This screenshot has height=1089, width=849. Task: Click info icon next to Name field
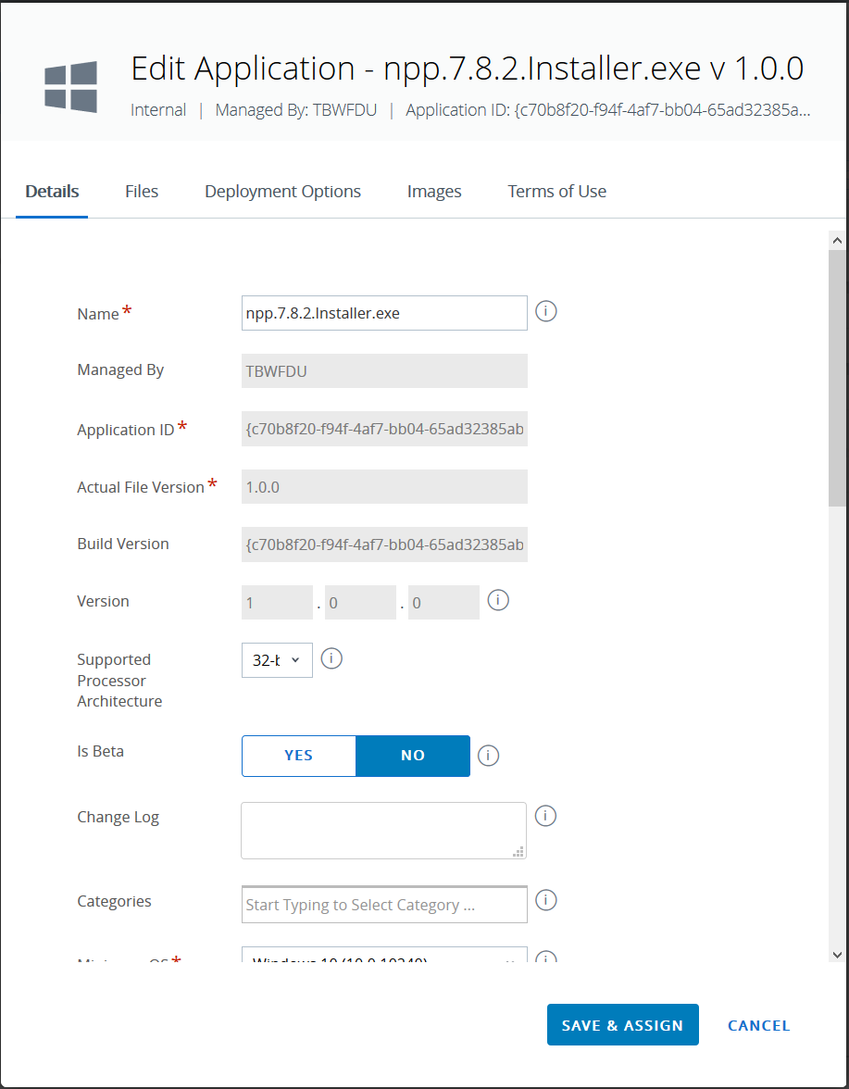coord(546,311)
